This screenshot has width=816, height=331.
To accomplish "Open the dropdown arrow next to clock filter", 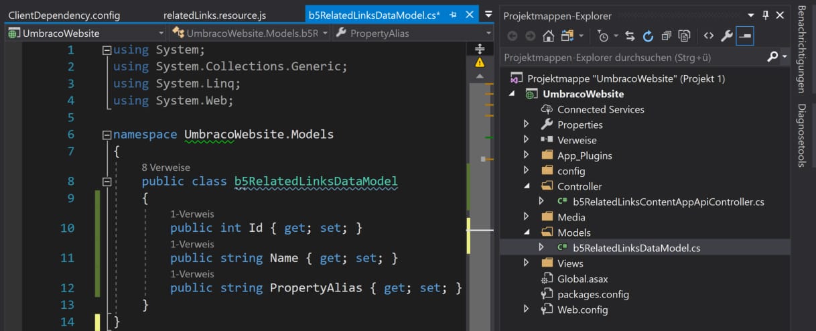I will coord(616,36).
